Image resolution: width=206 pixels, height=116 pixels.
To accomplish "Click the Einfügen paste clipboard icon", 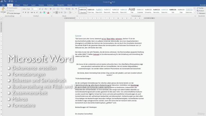I will [3, 9].
